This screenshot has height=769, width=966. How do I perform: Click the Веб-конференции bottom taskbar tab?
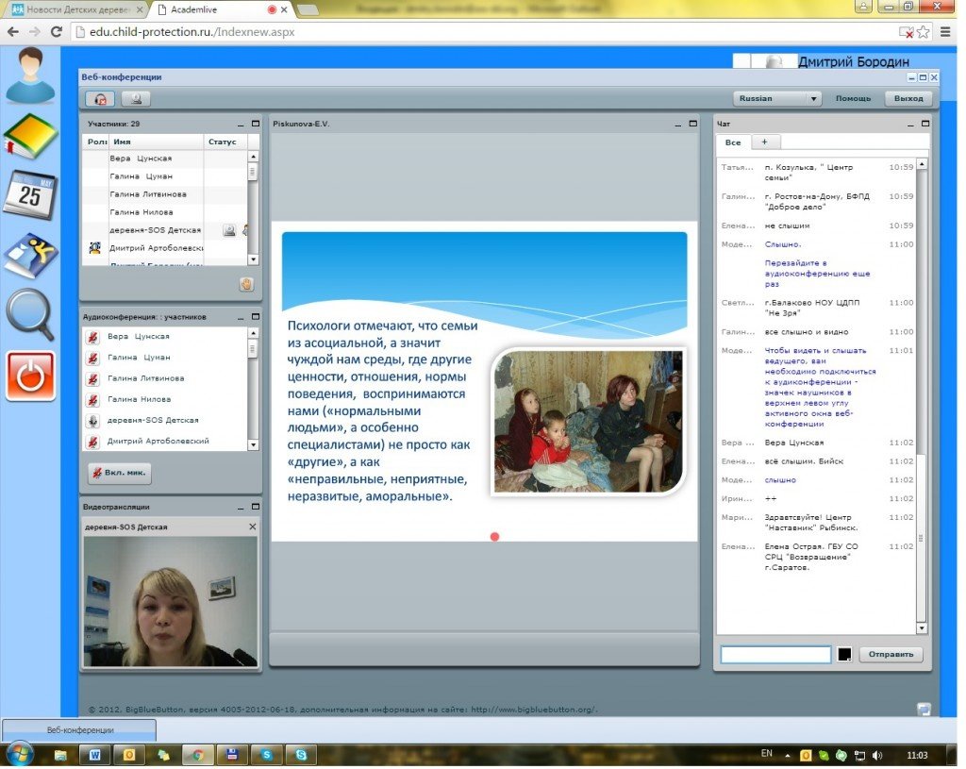[80, 730]
